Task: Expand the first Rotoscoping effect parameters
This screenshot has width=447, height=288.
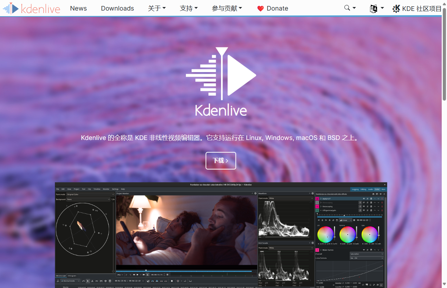Action: click(321, 203)
